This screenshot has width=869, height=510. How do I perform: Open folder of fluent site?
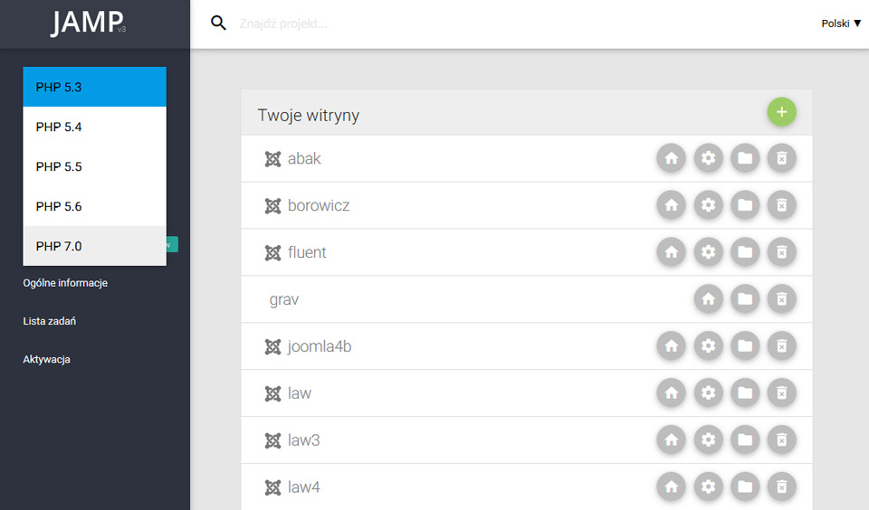pyautogui.click(x=745, y=252)
